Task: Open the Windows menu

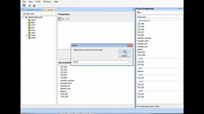Action: pyautogui.click(x=47, y=2)
